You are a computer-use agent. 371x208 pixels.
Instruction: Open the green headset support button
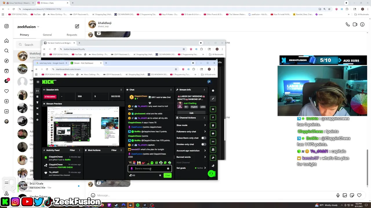[211, 174]
